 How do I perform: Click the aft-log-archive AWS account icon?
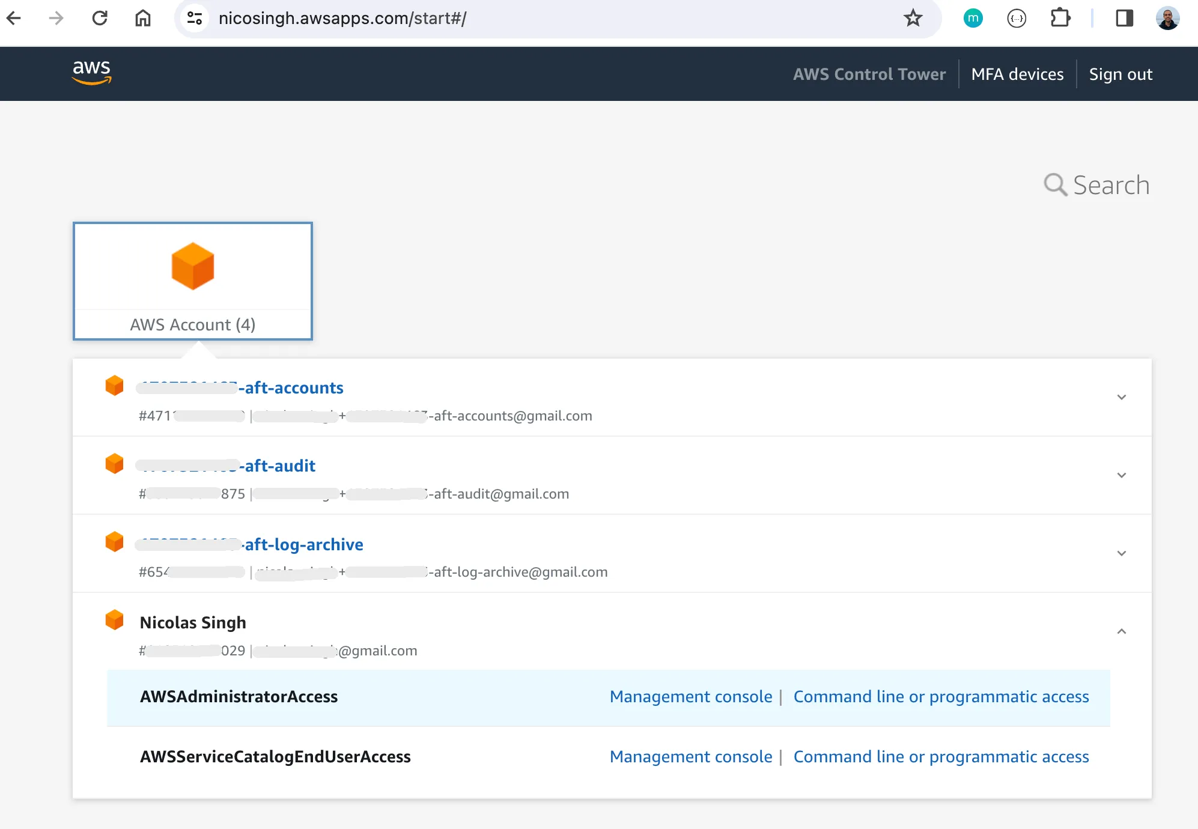[114, 544]
